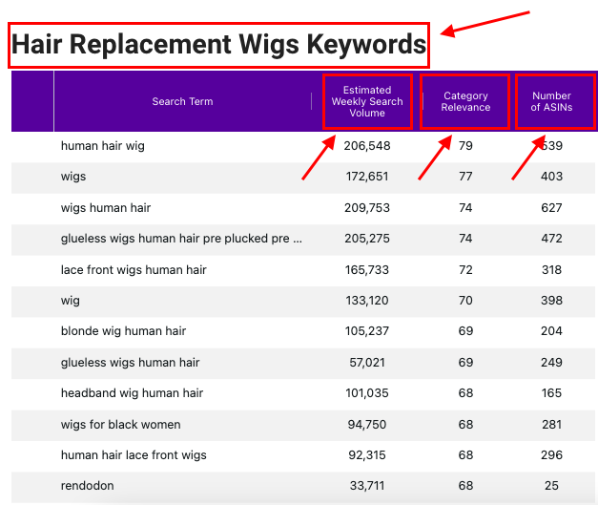Screen dimensions: 598x505
Task: Click the 403 ASIN count for wigs
Action: [551, 177]
